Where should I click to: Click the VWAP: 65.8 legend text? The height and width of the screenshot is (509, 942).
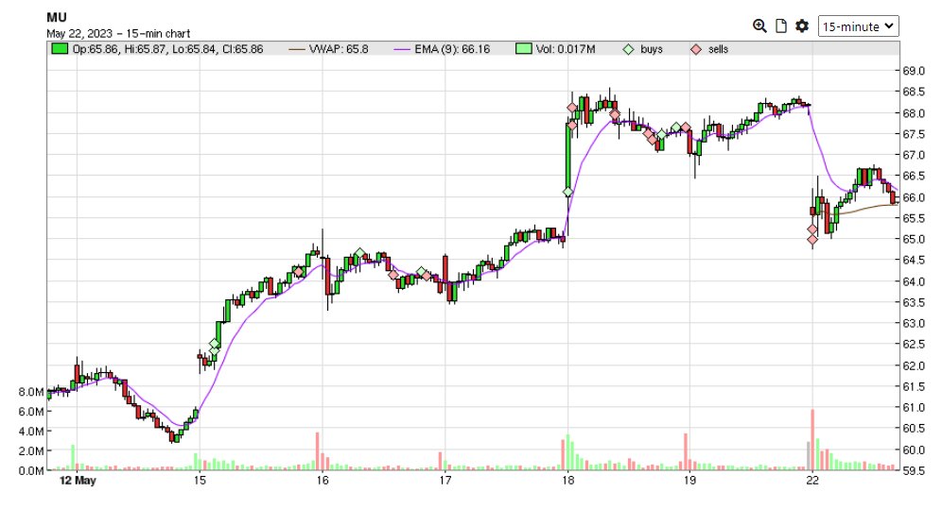click(339, 49)
